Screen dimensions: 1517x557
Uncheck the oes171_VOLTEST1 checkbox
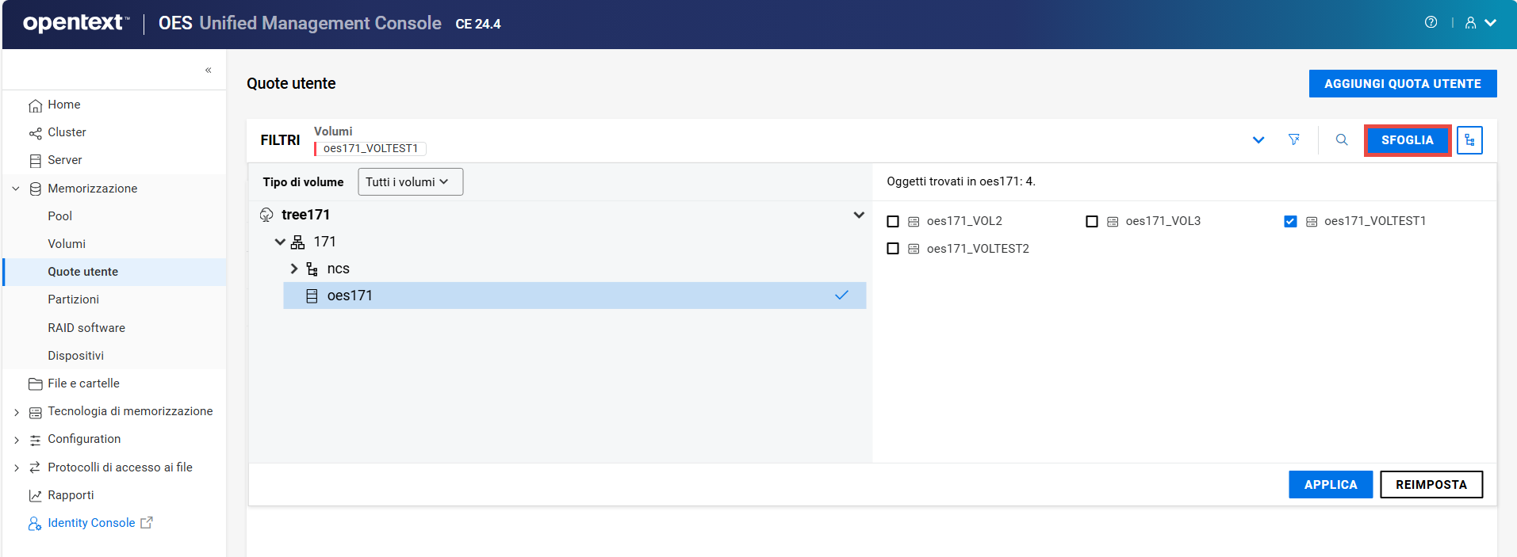click(1290, 222)
